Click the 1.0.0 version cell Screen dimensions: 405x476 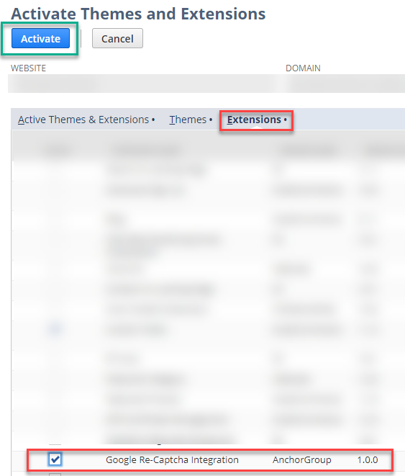coord(368,460)
